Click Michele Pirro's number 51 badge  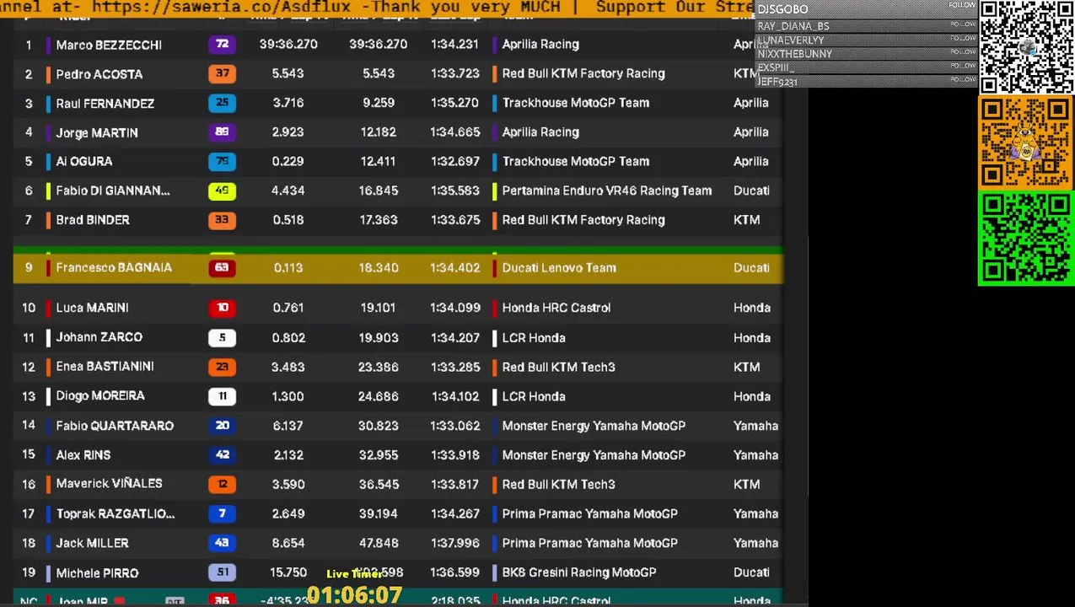pos(223,572)
